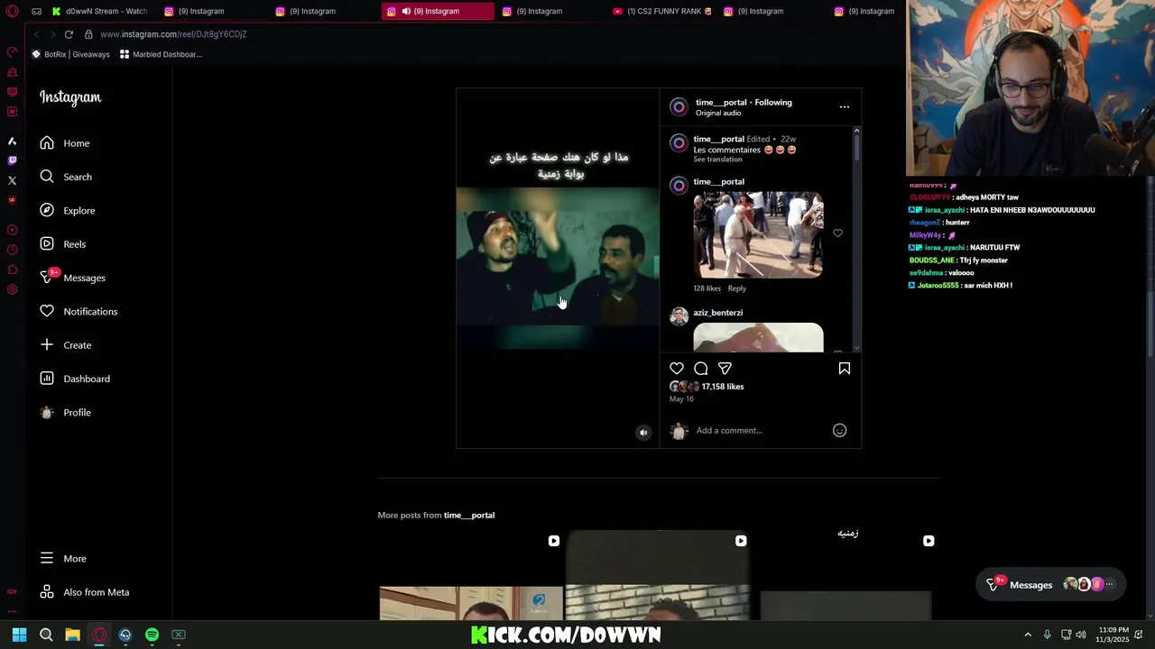Viewport: 1155px width, 649px height.
Task: Click the Instagram logo
Action: [x=70, y=97]
